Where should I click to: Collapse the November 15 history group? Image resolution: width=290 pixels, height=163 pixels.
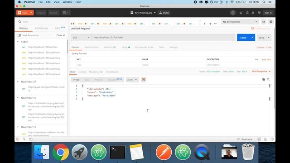[x=18, y=127]
